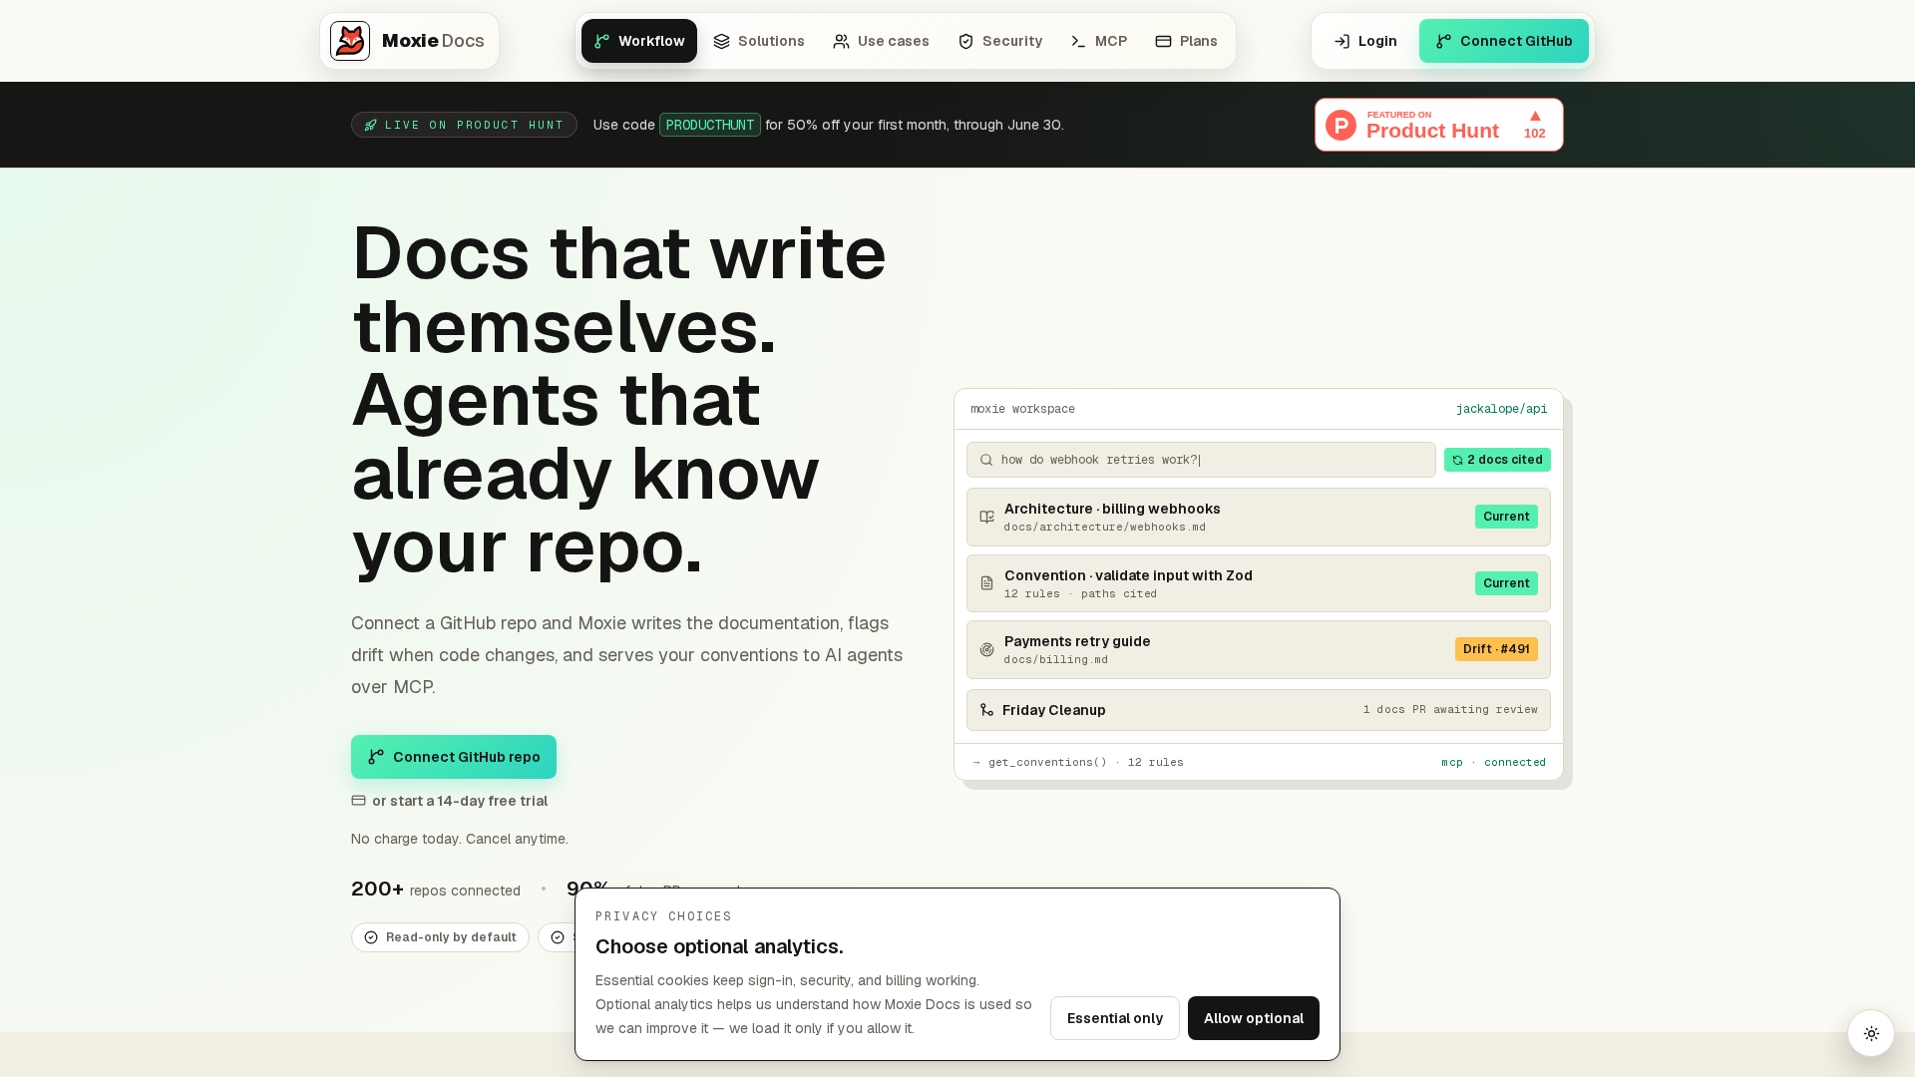Choose Essential only cookies

[x=1115, y=1018]
